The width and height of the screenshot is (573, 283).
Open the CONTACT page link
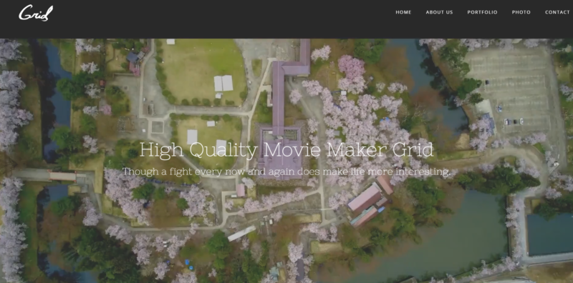click(x=557, y=12)
